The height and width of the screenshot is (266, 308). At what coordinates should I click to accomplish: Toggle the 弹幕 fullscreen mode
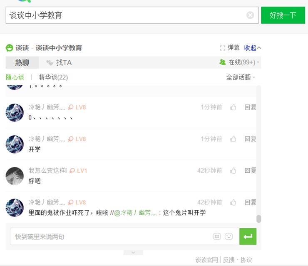pyautogui.click(x=230, y=48)
